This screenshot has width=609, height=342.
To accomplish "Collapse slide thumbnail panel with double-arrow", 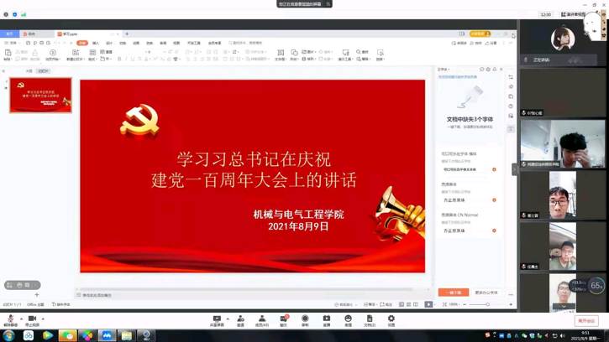I will coord(3,71).
